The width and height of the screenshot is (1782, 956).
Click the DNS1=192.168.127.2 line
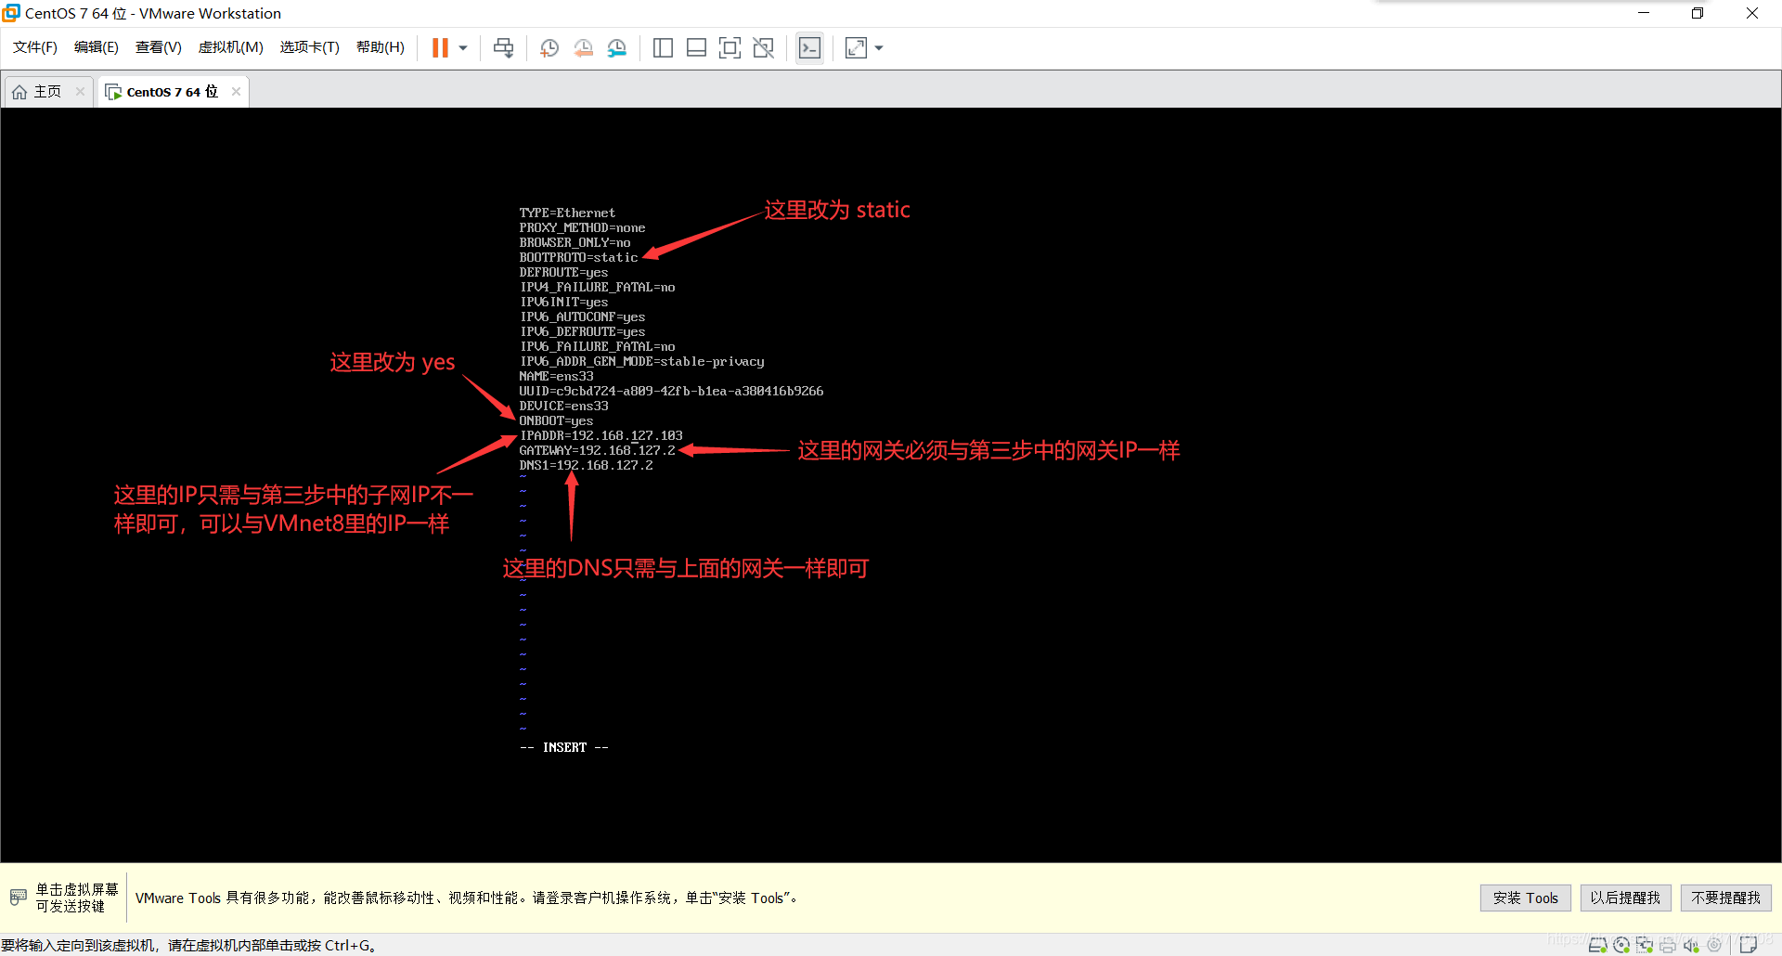tap(586, 465)
